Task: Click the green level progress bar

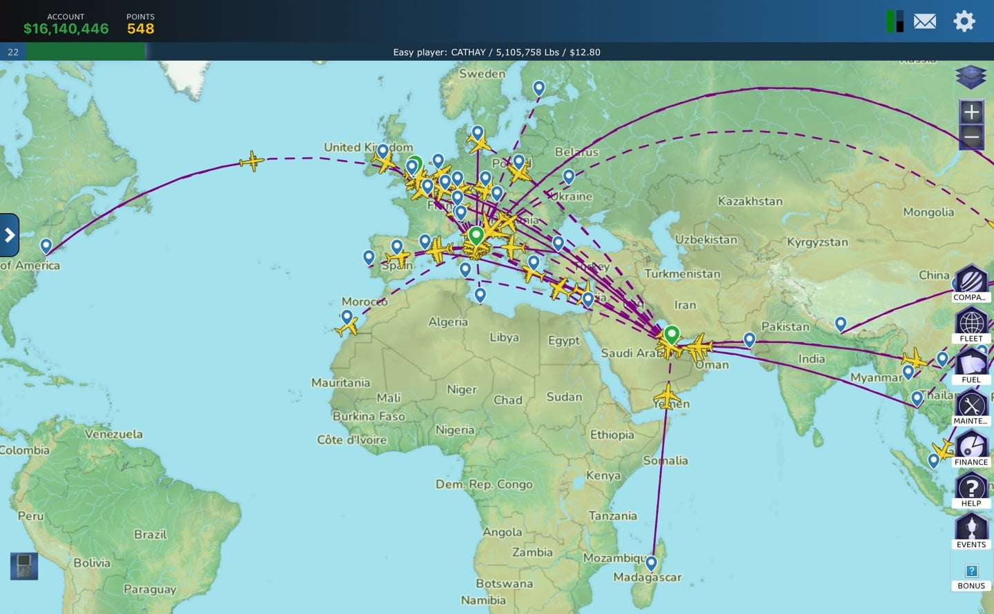Action: 86,52
